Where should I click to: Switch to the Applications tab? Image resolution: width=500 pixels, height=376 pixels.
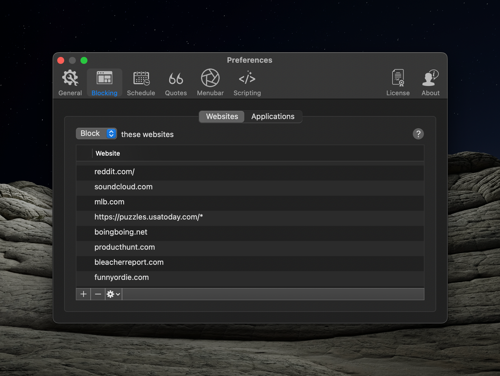coord(273,116)
